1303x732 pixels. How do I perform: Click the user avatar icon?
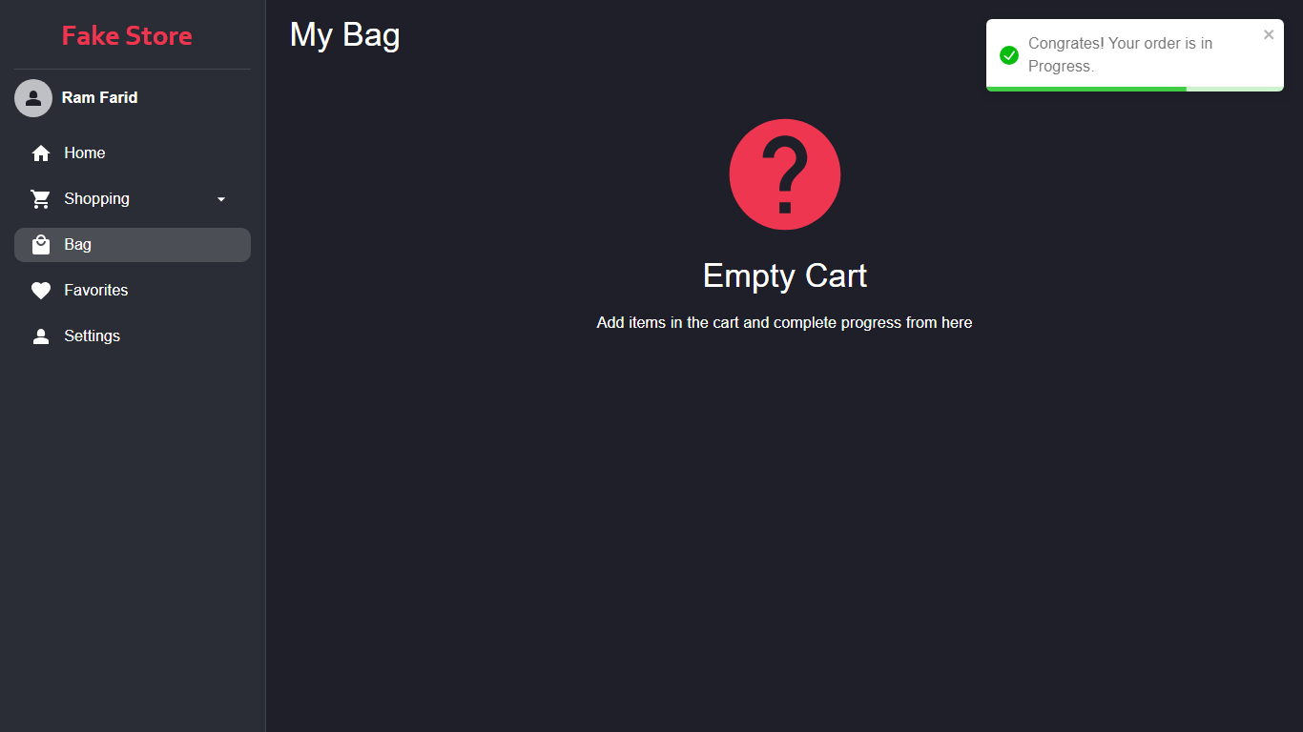click(33, 98)
